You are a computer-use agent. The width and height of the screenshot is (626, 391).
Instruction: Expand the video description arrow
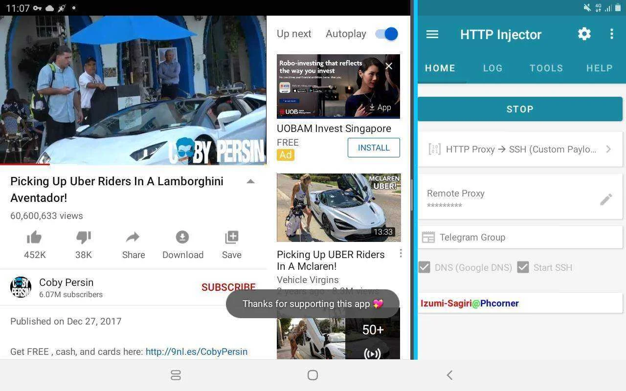[x=250, y=181]
